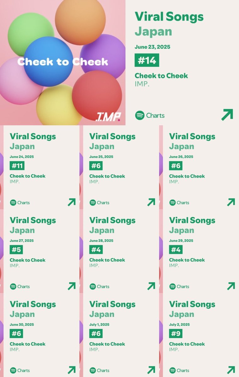The width and height of the screenshot is (239, 377).
Task: Click the trending arrow on July 2 card
Action: point(231,370)
